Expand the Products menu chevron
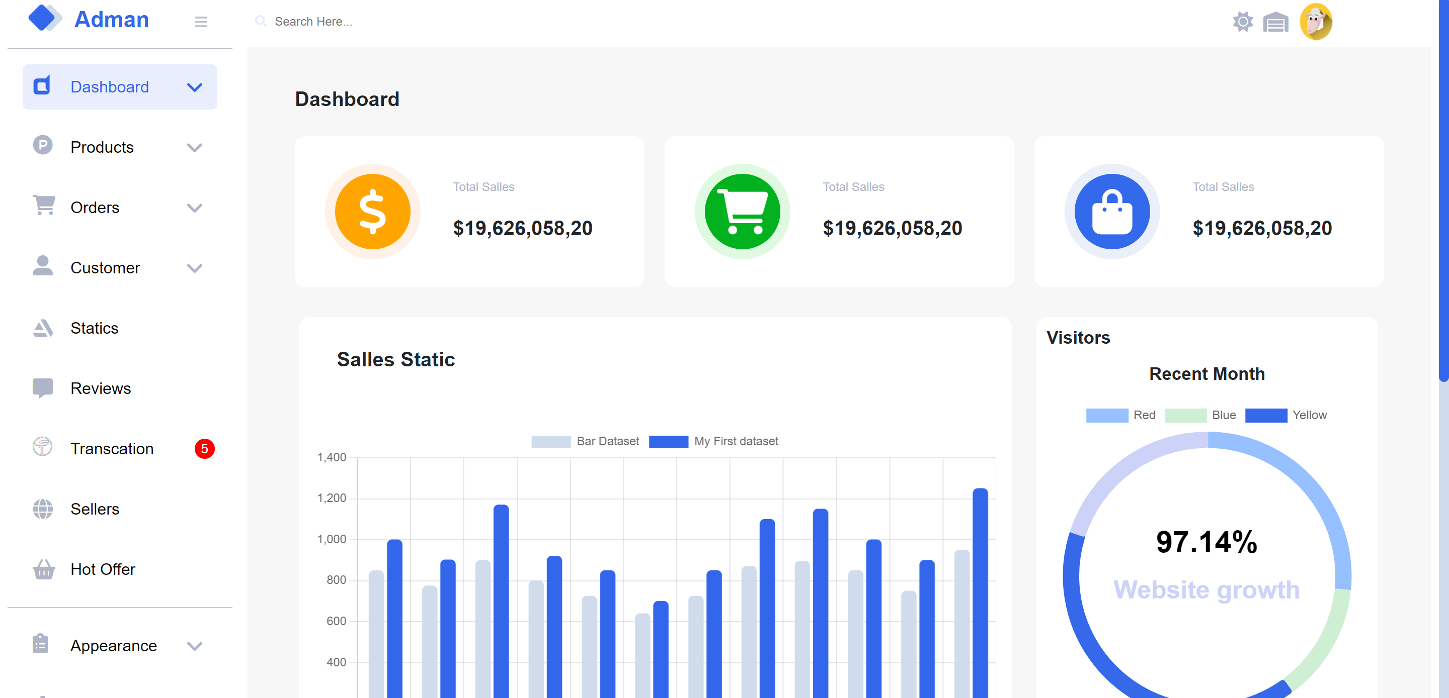The image size is (1449, 698). click(x=194, y=147)
